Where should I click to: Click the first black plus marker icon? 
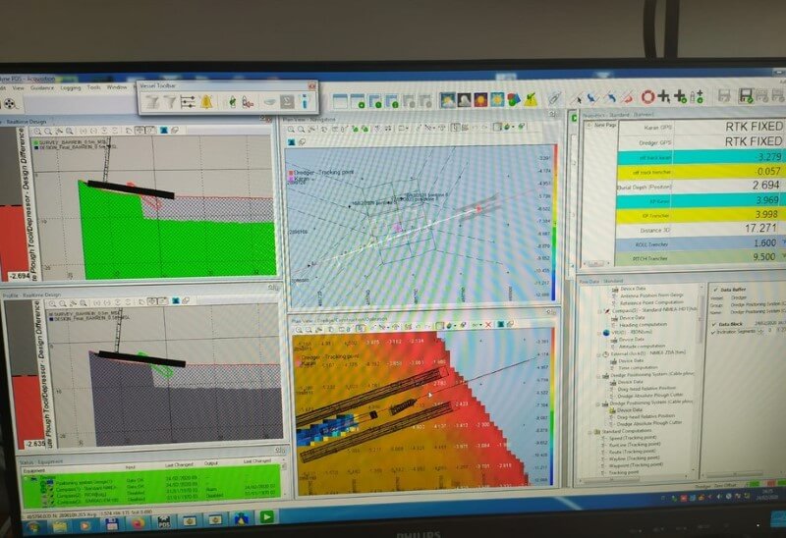[x=664, y=96]
